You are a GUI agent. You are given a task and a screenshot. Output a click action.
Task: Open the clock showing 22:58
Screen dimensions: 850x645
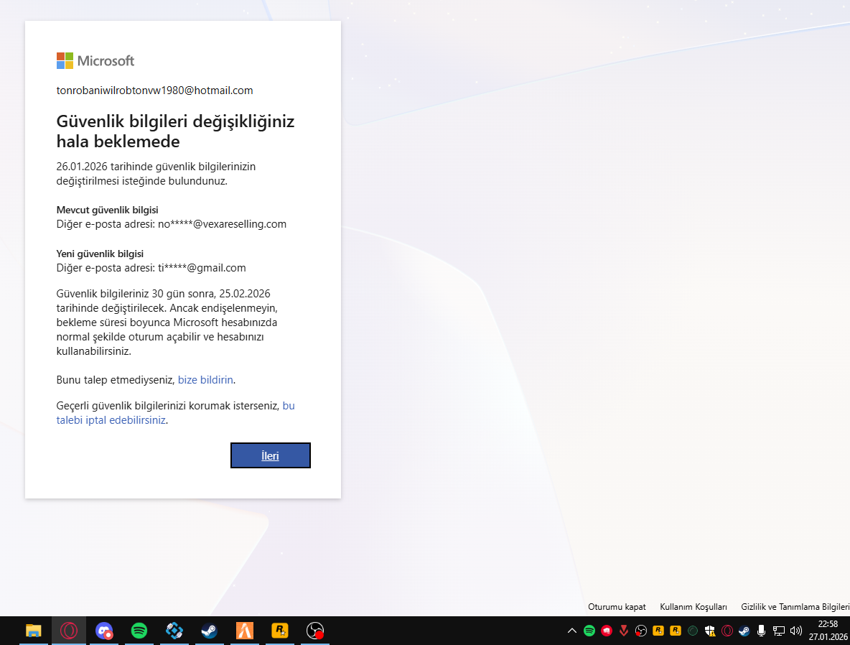pyautogui.click(x=828, y=631)
